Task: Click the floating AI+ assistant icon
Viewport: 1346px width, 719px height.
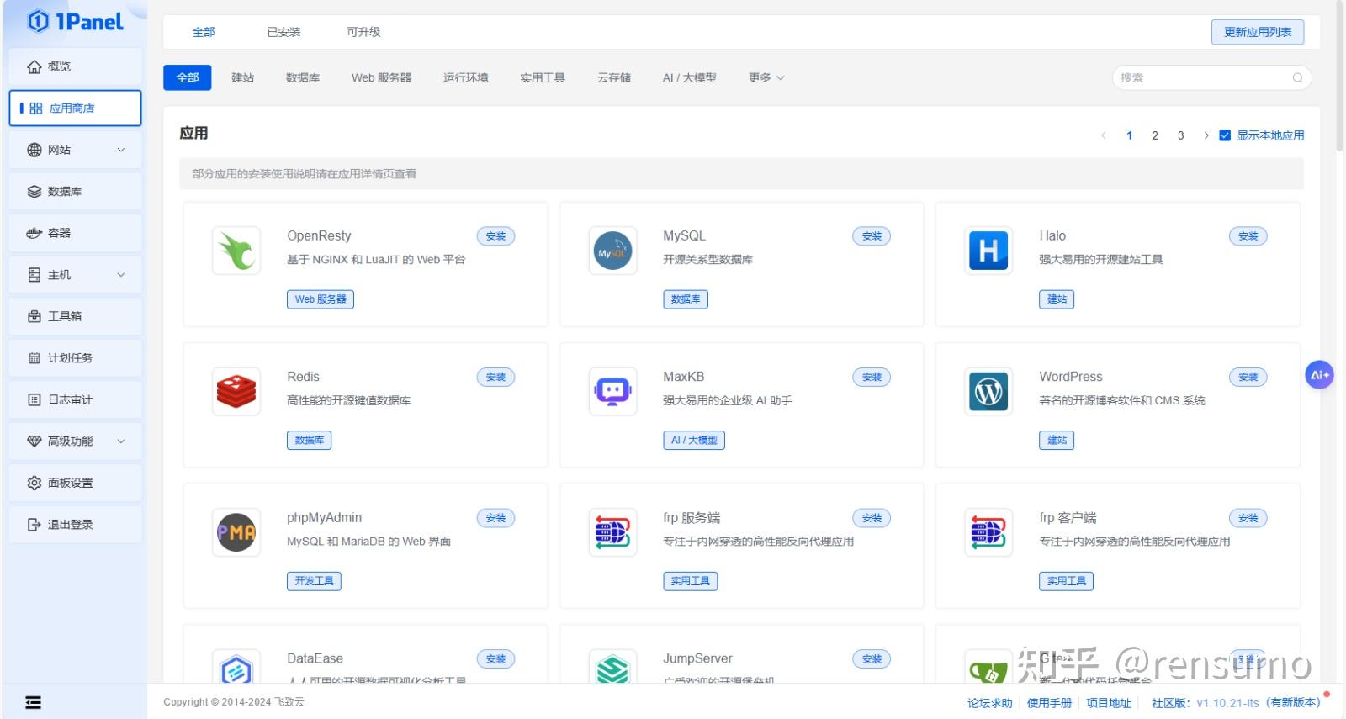Action: (x=1319, y=375)
